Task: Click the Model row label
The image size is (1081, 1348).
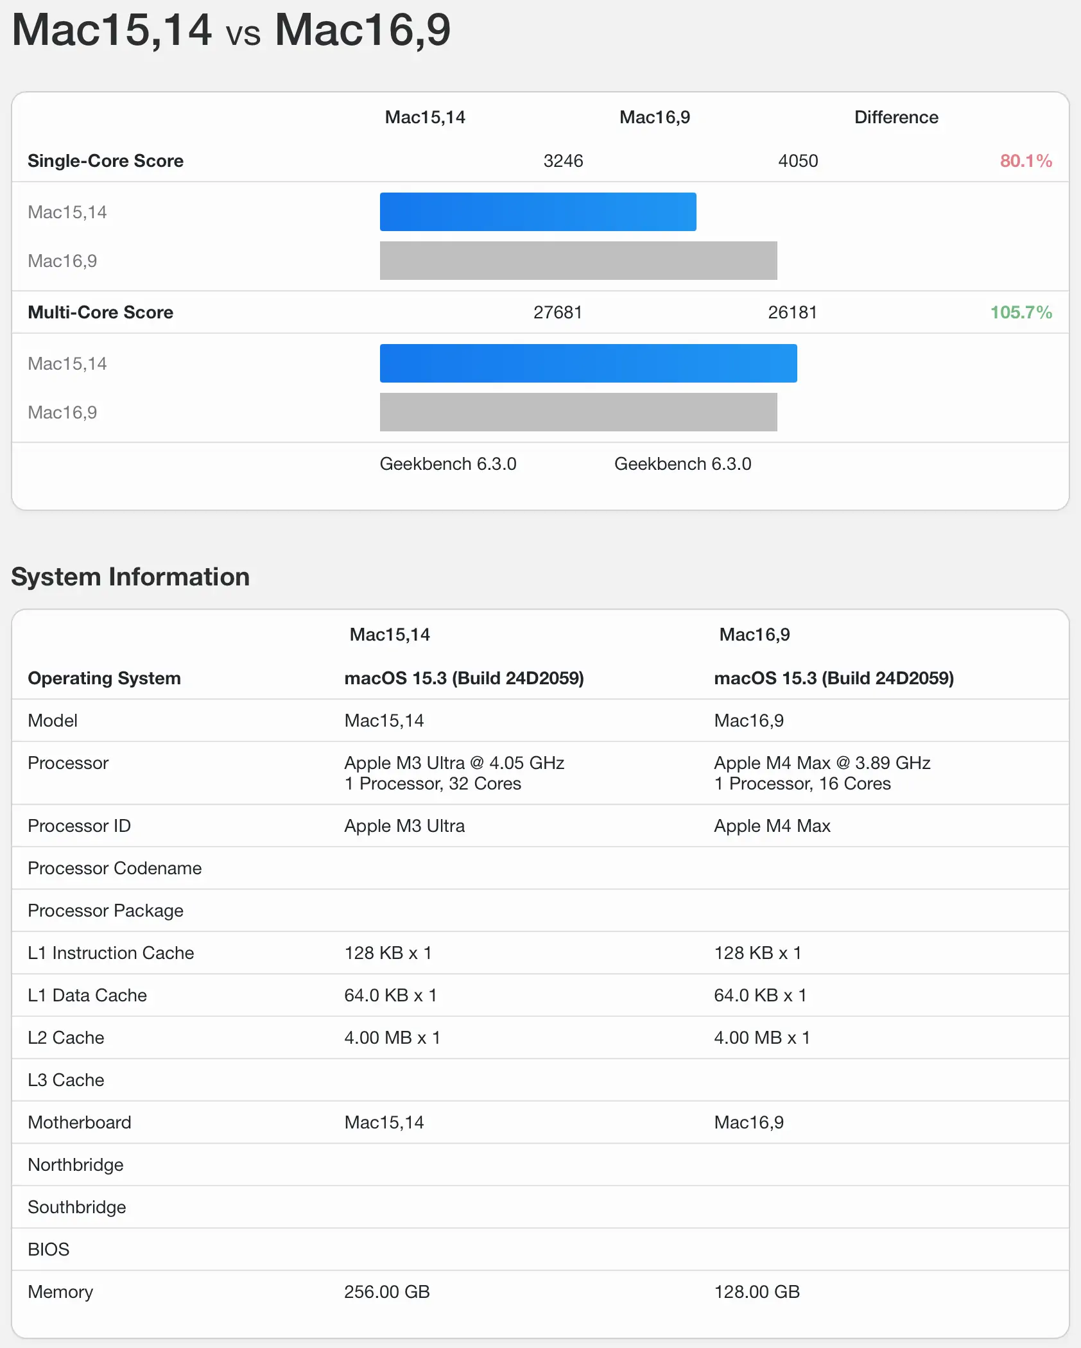Action: 53,720
